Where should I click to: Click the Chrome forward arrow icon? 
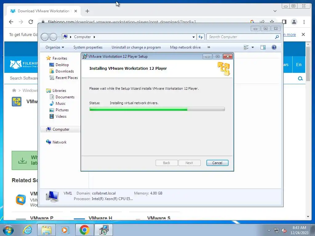(x=21, y=22)
